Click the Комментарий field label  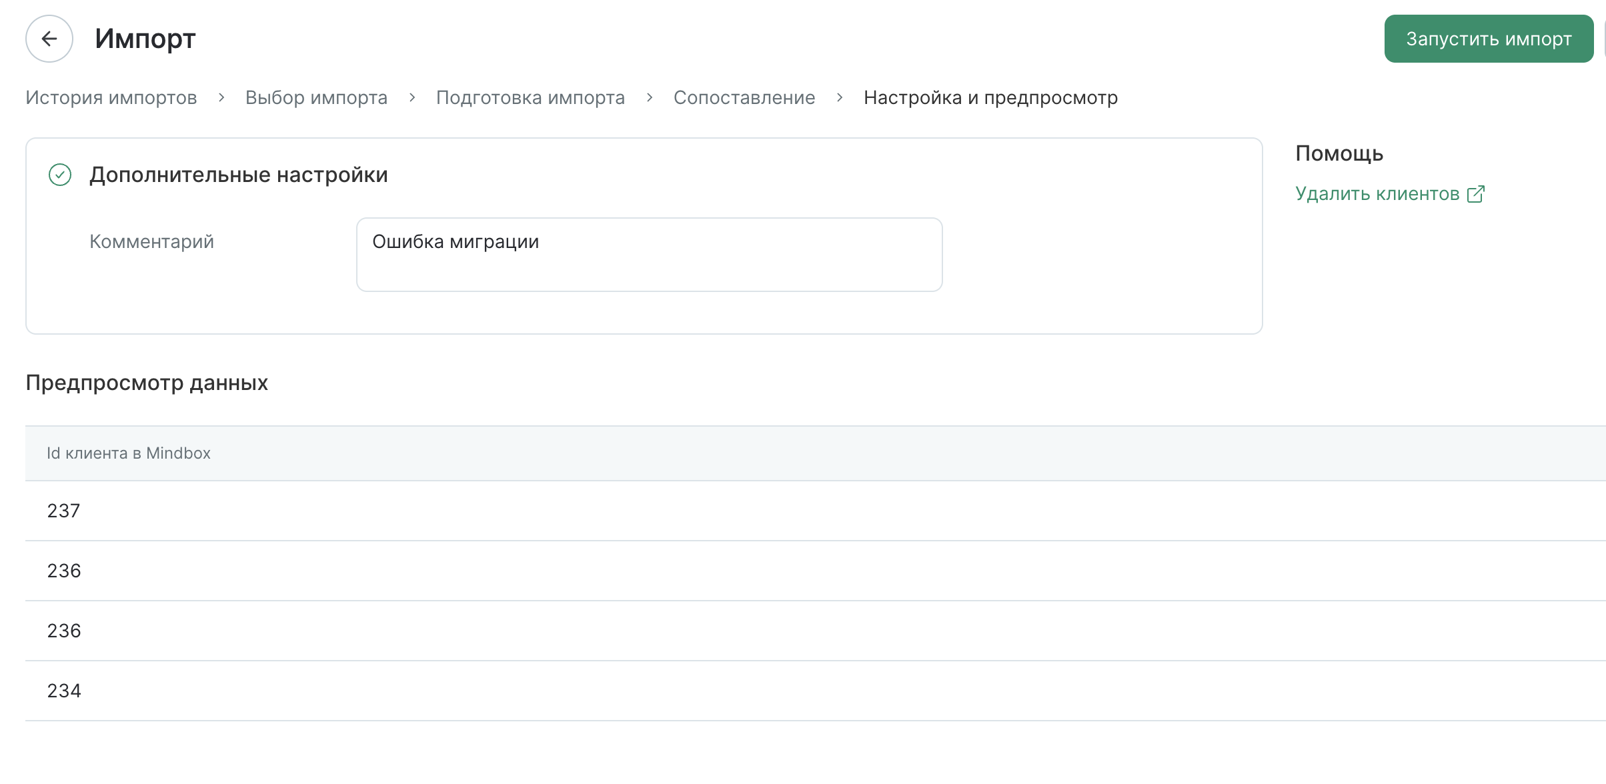(152, 241)
